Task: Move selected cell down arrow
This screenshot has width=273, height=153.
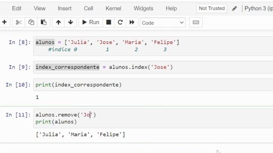Action: coord(70,22)
